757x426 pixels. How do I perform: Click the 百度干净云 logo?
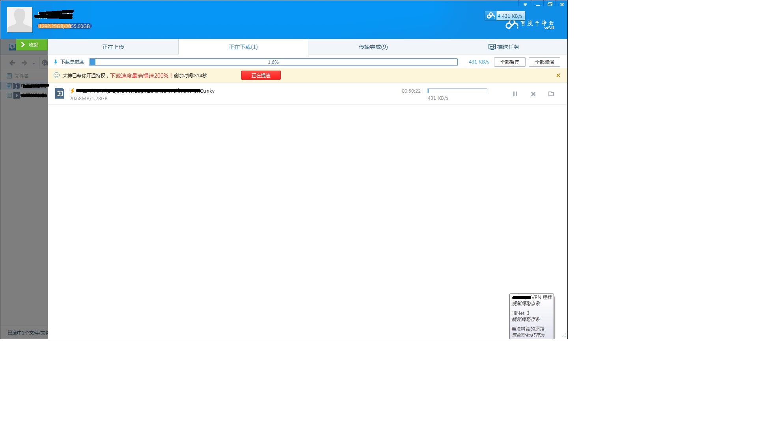530,25
